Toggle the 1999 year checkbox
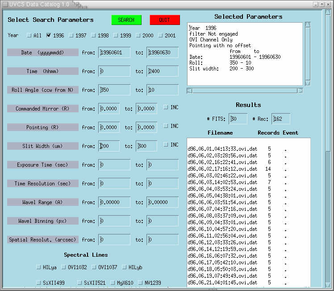Viewport: 334px width, 291px height. tap(116, 35)
